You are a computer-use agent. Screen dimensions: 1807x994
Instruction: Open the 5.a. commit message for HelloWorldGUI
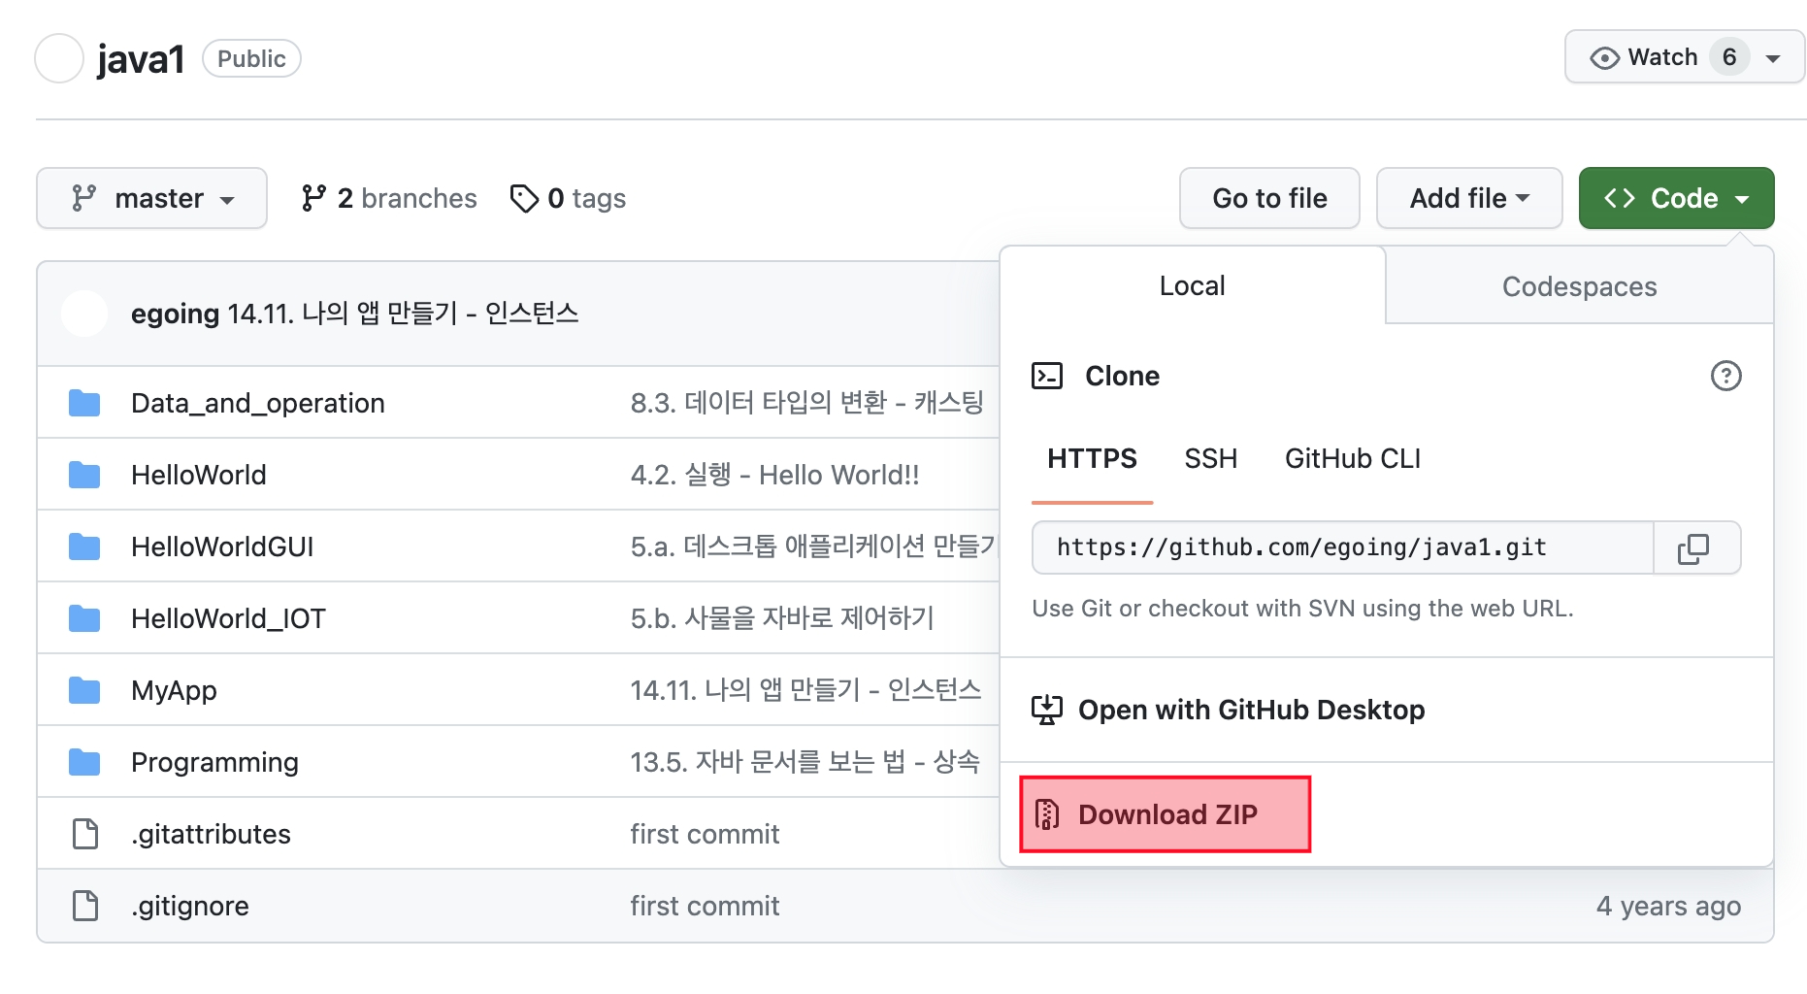(813, 547)
